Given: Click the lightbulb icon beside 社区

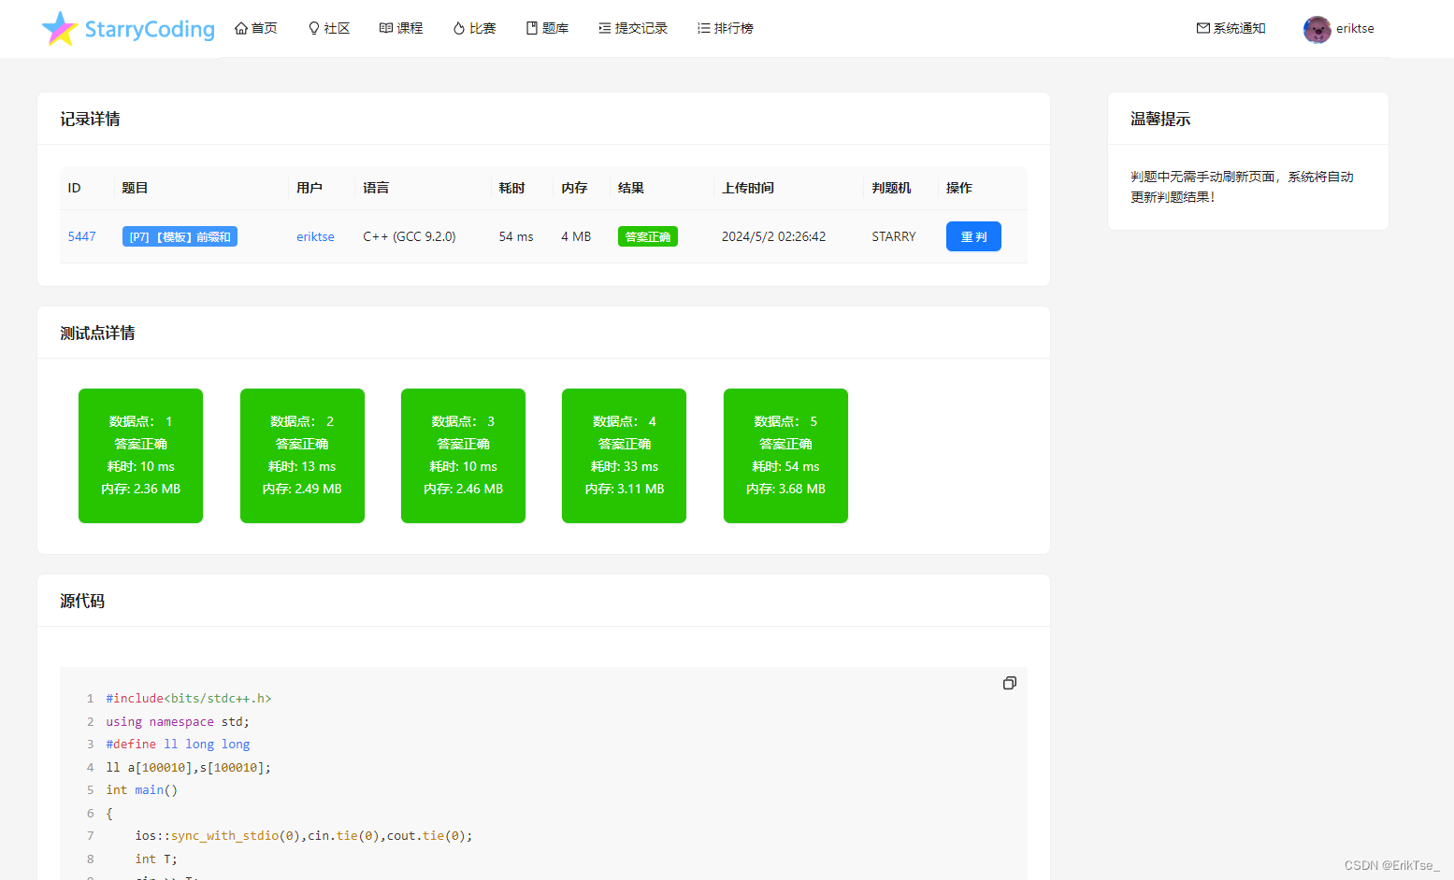Looking at the screenshot, I should pyautogui.click(x=314, y=28).
